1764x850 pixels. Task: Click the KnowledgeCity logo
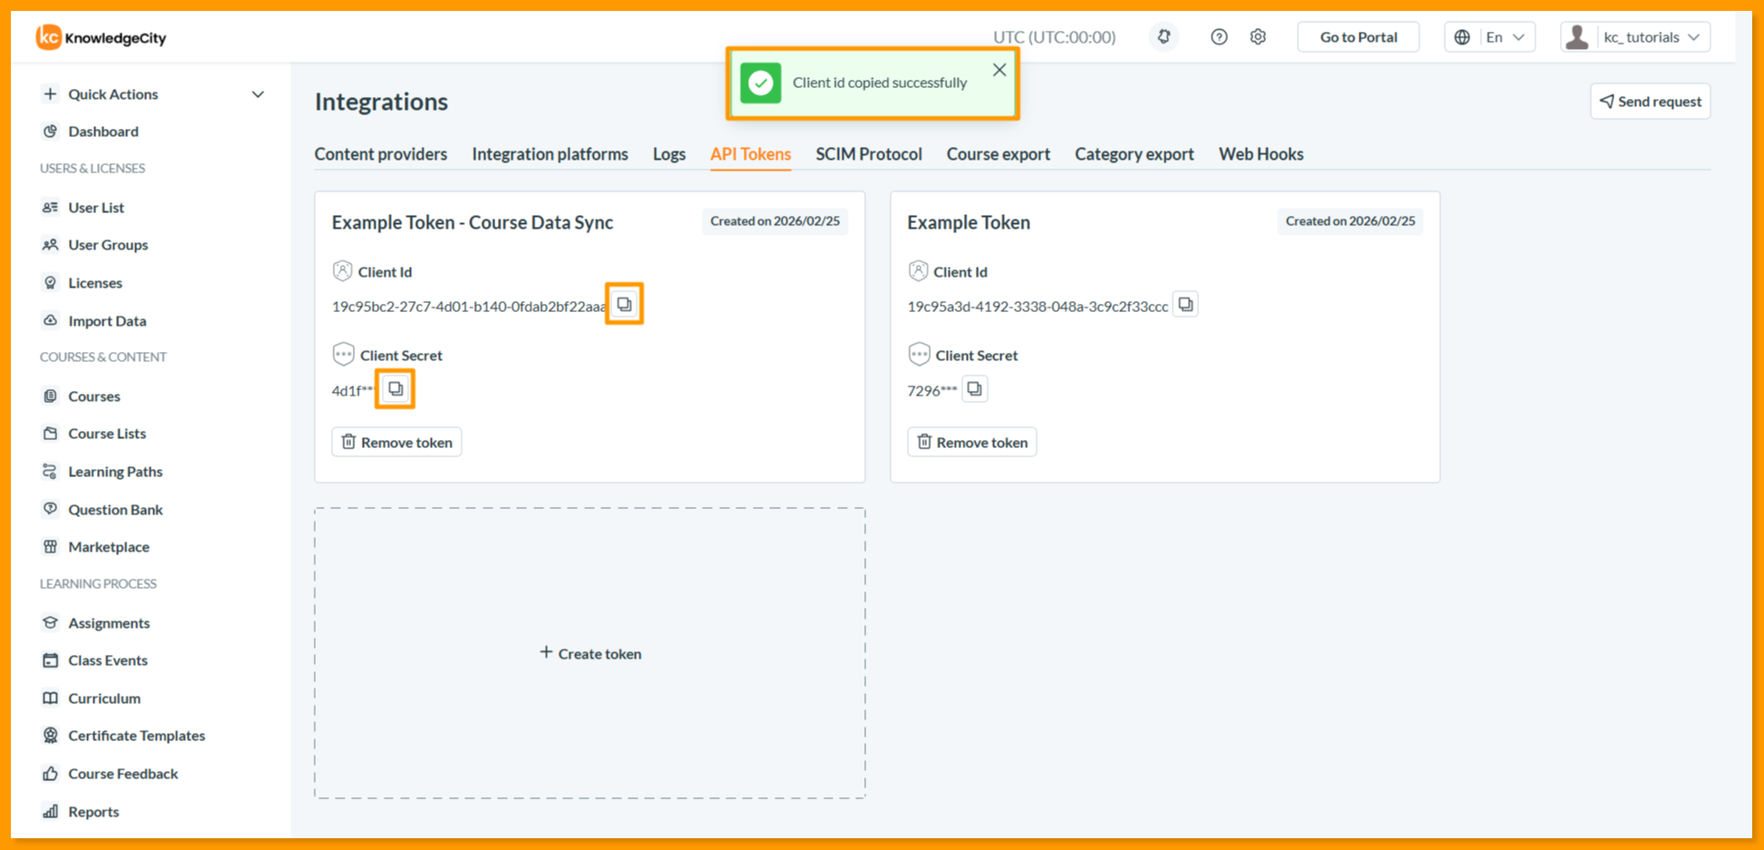pyautogui.click(x=101, y=37)
